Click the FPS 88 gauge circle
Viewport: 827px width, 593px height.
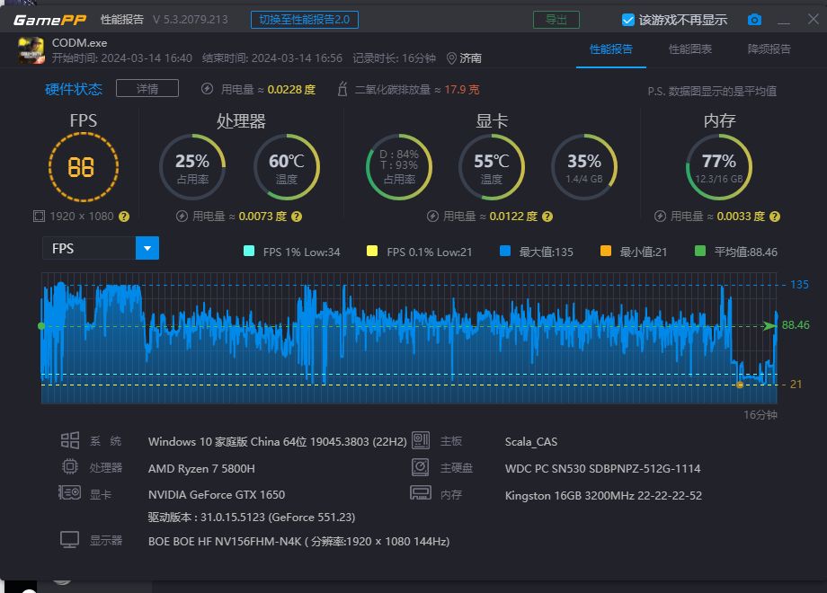pos(84,167)
